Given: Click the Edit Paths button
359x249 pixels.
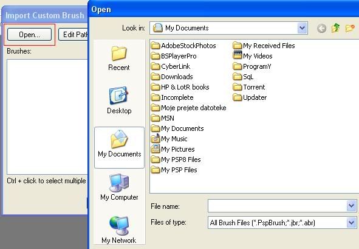Looking at the screenshot, I should coord(74,35).
